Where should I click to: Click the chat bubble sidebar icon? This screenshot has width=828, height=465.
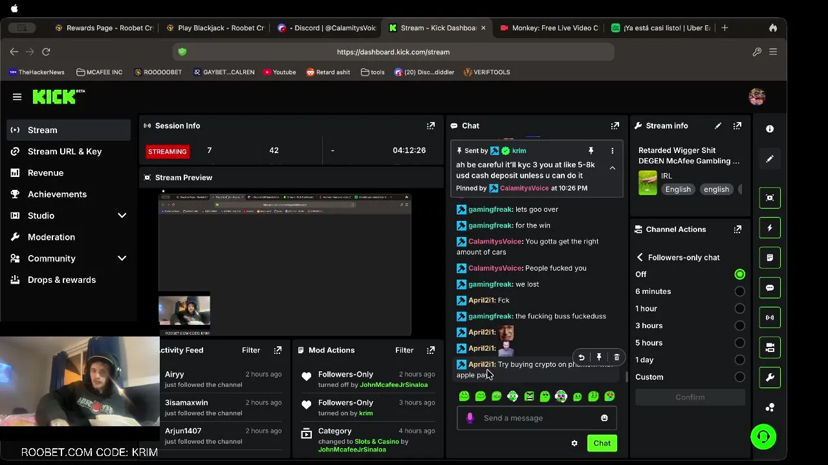pyautogui.click(x=770, y=288)
